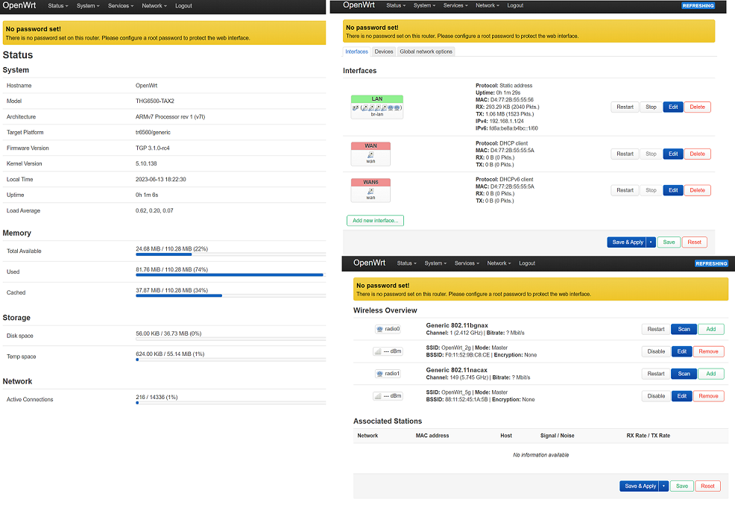Edit the OpenWrt_2g wireless network
735x505 pixels.
(x=681, y=351)
